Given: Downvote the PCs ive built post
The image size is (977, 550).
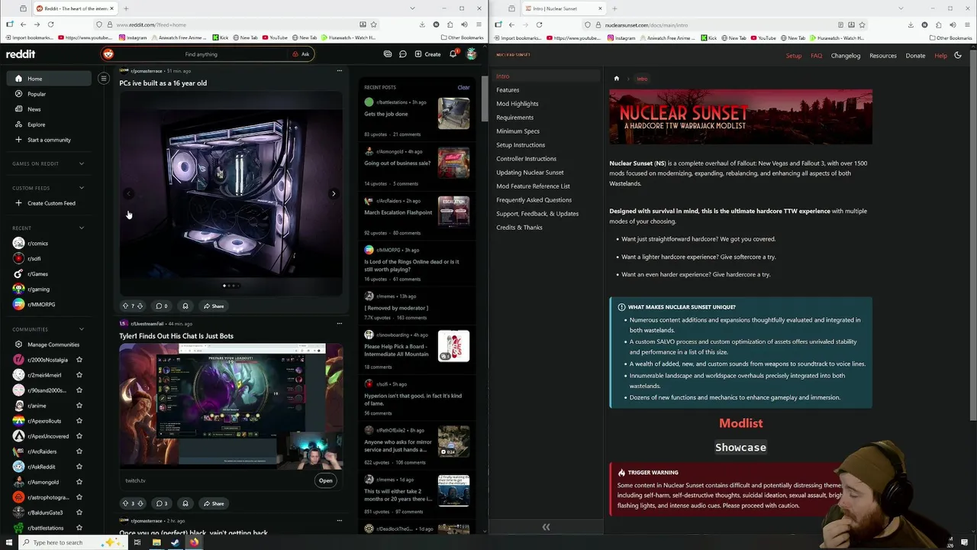Looking at the screenshot, I should [x=140, y=306].
